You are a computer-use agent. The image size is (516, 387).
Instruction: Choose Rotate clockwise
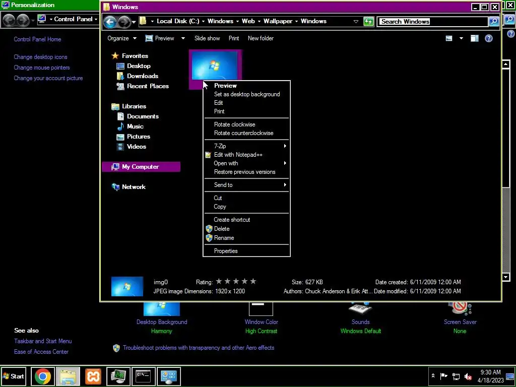[246, 124]
